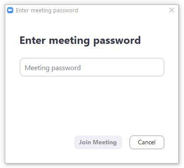
Task: Dismiss dialog using the Cancel button
Action: (x=147, y=142)
